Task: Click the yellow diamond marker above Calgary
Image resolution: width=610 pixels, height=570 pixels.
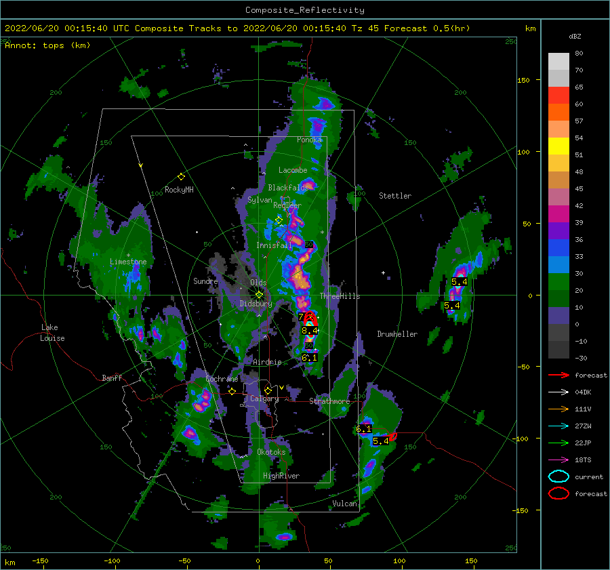Action: click(x=268, y=390)
